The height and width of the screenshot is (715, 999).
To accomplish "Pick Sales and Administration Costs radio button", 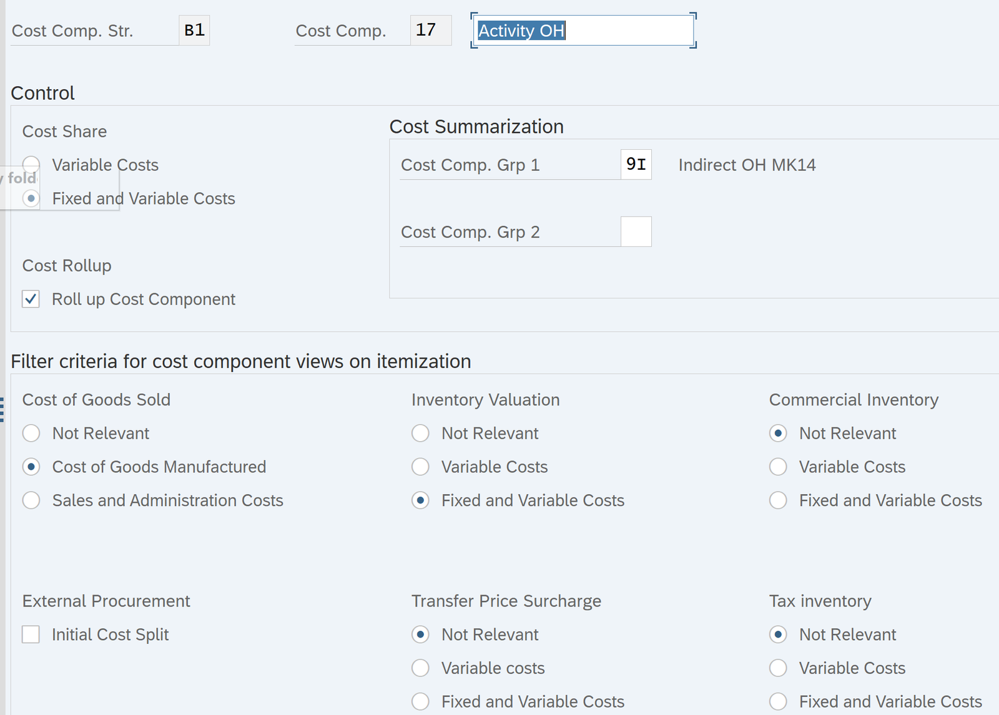I will pyautogui.click(x=31, y=500).
